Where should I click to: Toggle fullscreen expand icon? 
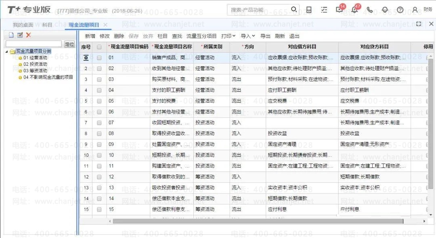[x=419, y=24]
